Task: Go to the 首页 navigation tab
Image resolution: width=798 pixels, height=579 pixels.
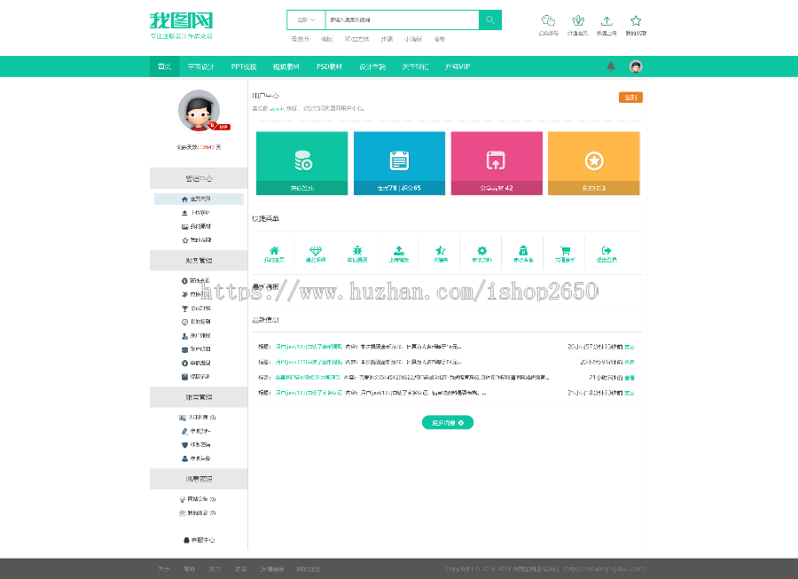Action: (164, 67)
